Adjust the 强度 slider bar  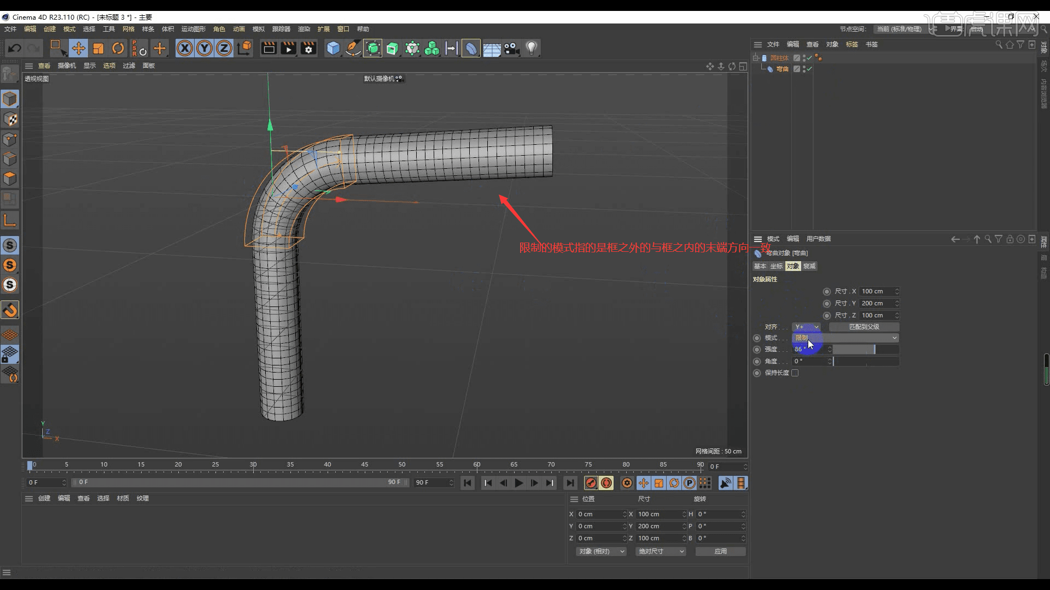pyautogui.click(x=866, y=349)
